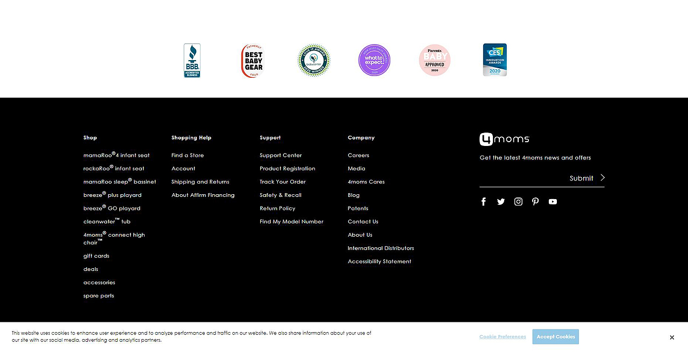Click the Parents Baby Approved 2020 badge
Screen dimensions: 688x352
tap(434, 60)
